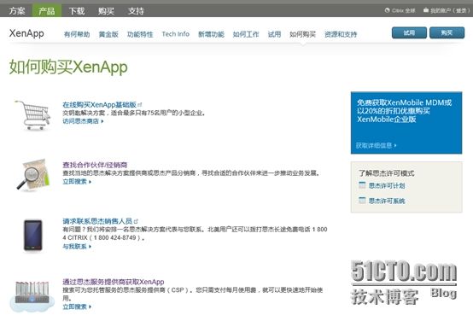The image size is (473, 321).
Task: Click the server cloud icon
Action: 32,296
